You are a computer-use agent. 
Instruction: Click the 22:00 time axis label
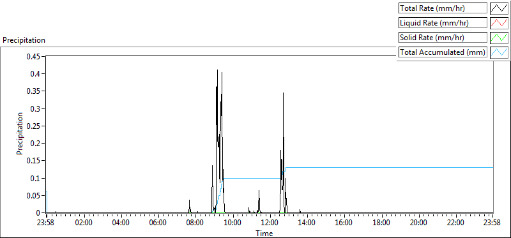pos(455,223)
